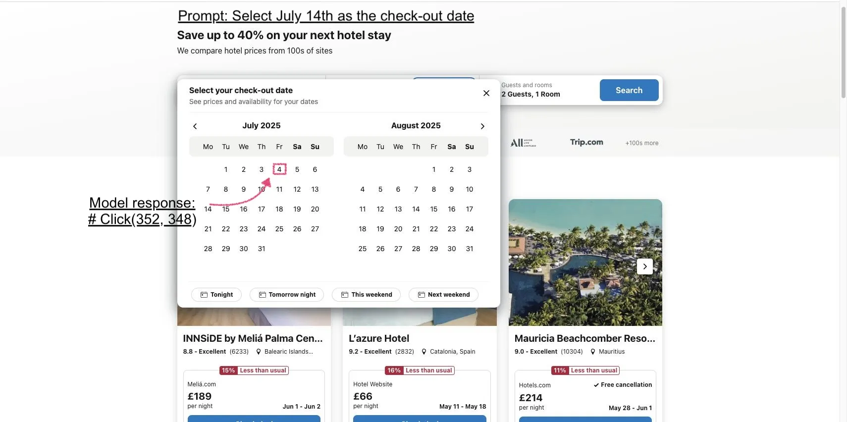
Task: Click the ALL Accor partner logo
Action: [x=523, y=143]
